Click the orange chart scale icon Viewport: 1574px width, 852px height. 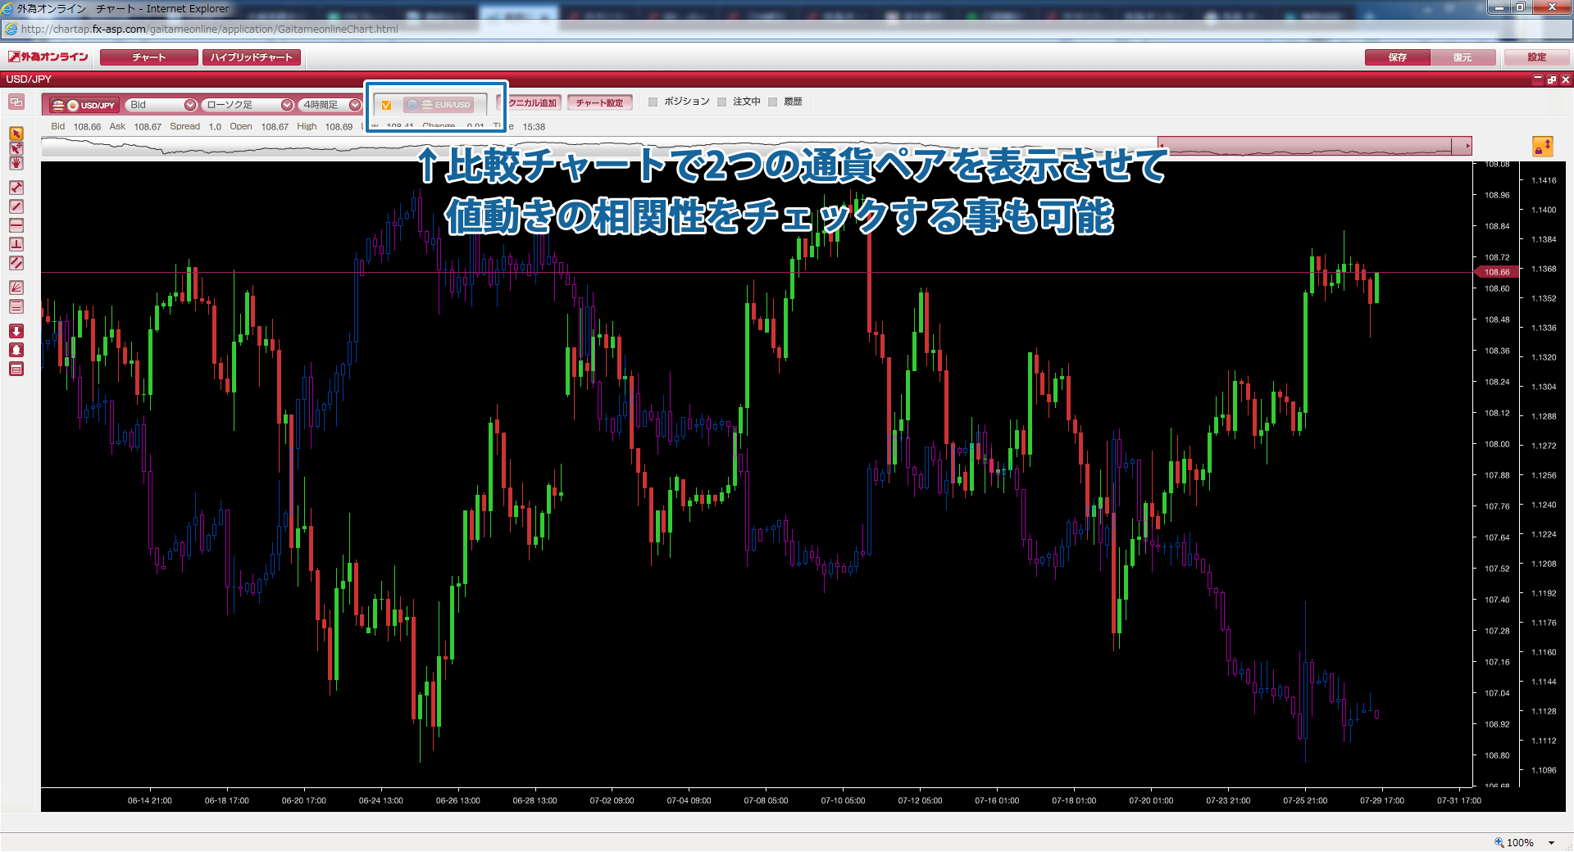tap(1542, 147)
